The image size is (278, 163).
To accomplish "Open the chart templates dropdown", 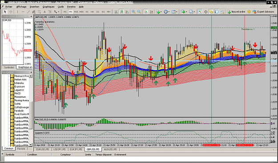I will (174, 12).
